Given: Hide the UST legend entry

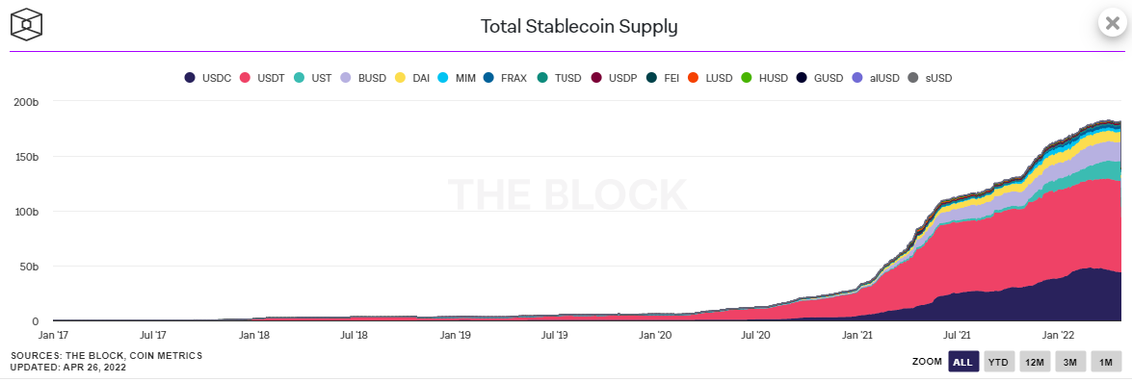Looking at the screenshot, I should point(314,78).
